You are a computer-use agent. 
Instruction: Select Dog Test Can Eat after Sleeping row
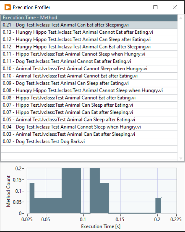click(89, 25)
